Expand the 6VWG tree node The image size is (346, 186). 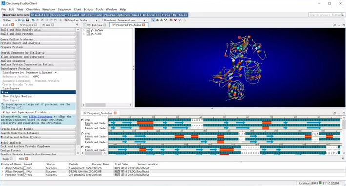click(x=84, y=30)
